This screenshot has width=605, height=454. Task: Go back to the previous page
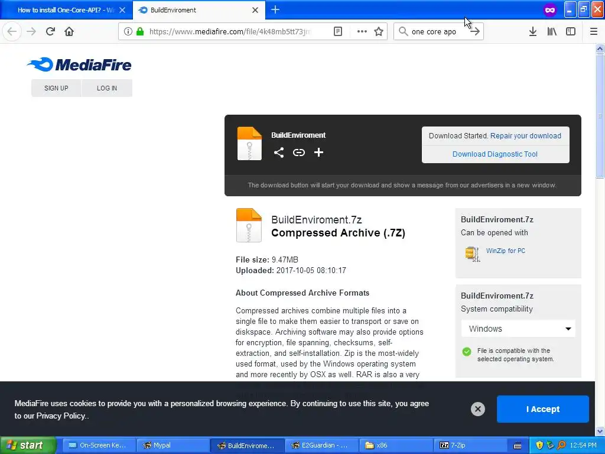tap(12, 31)
